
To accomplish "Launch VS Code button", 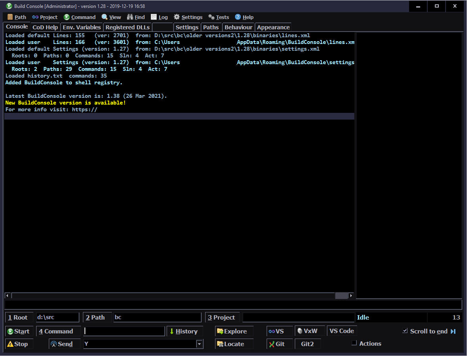I will 342,331.
